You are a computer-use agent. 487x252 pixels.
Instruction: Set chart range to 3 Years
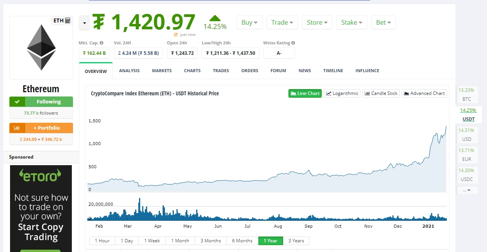[296, 241]
